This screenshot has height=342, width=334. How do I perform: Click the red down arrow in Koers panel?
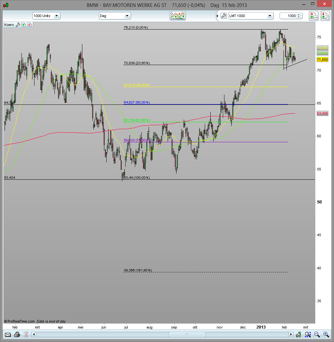(x=29, y=25)
